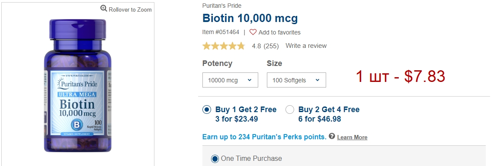Choose One Time Purchase radio button
Screen dimensions: 497x166
[215, 159]
